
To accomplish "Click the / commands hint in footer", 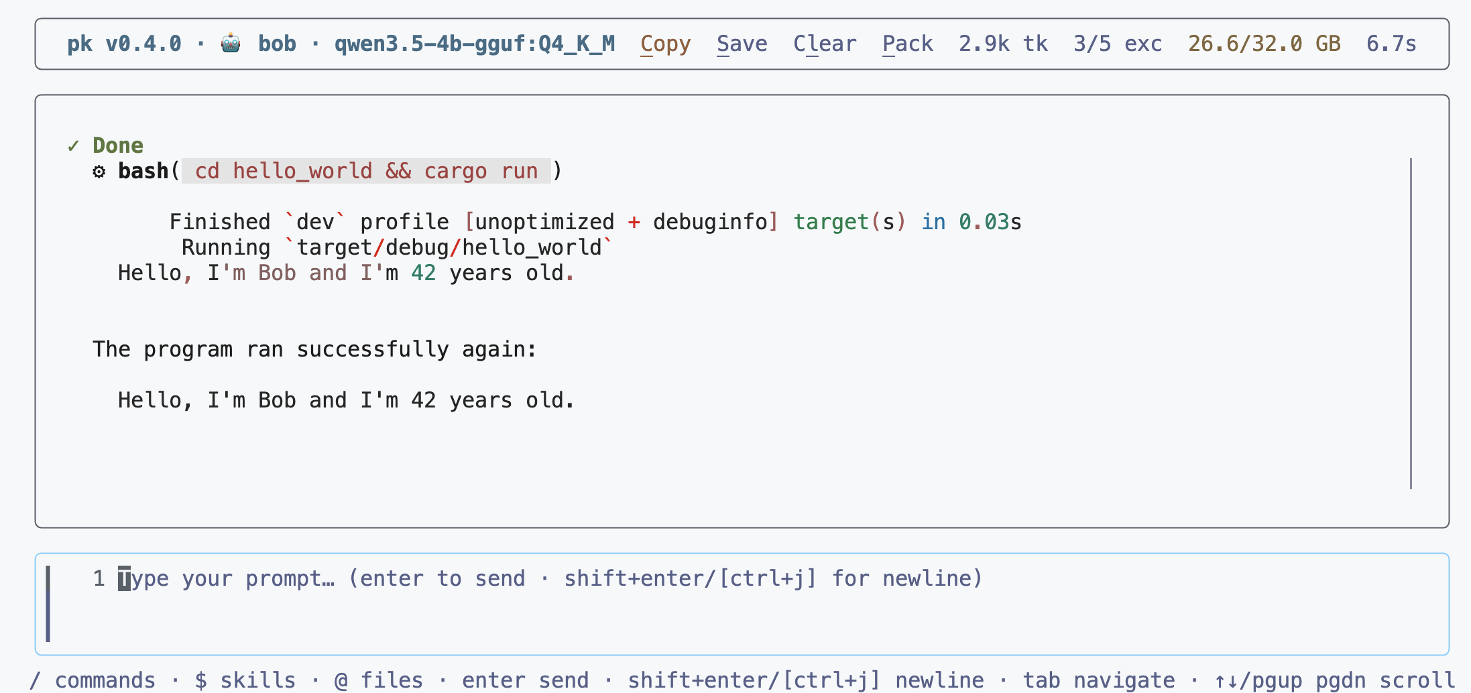I will coord(93,680).
